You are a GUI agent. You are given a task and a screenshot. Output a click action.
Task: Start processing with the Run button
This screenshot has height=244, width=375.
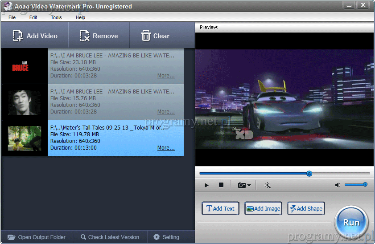click(351, 222)
